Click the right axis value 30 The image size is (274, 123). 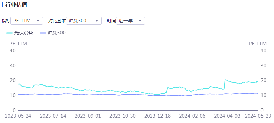click(x=263, y=66)
